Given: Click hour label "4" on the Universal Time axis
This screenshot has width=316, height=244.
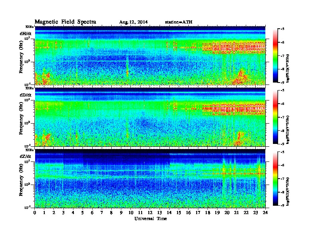Looking at the screenshot, I should pyautogui.click(x=73, y=213).
